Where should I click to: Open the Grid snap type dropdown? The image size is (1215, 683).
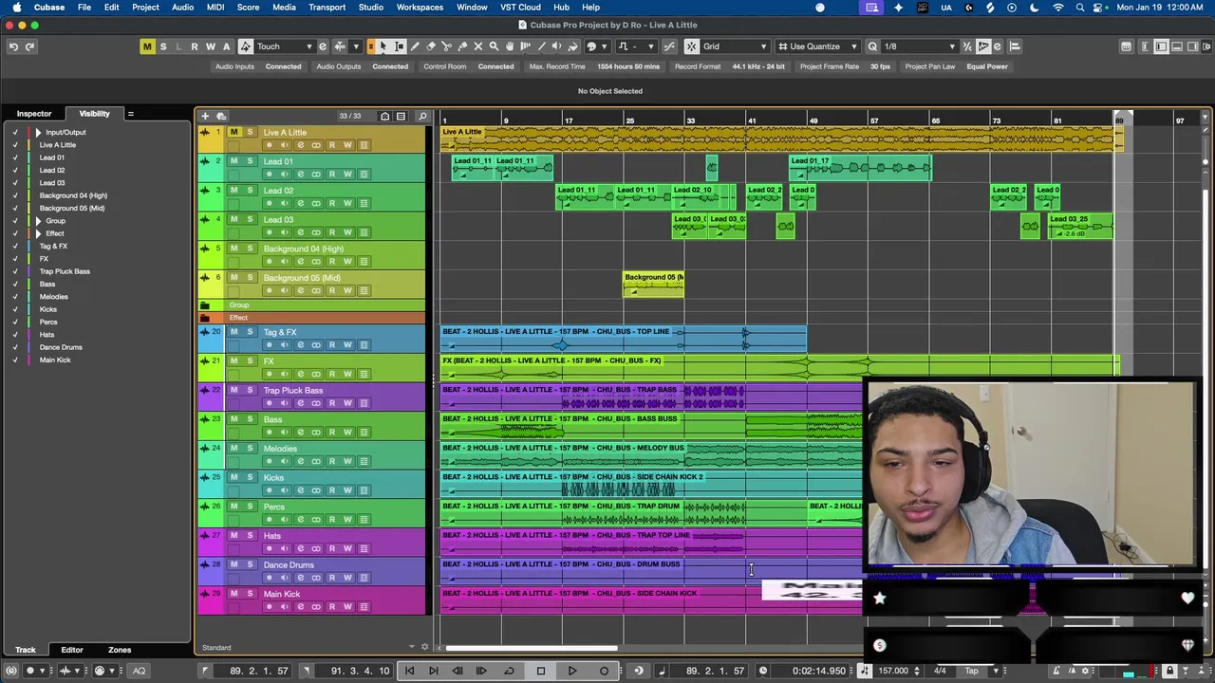point(735,46)
